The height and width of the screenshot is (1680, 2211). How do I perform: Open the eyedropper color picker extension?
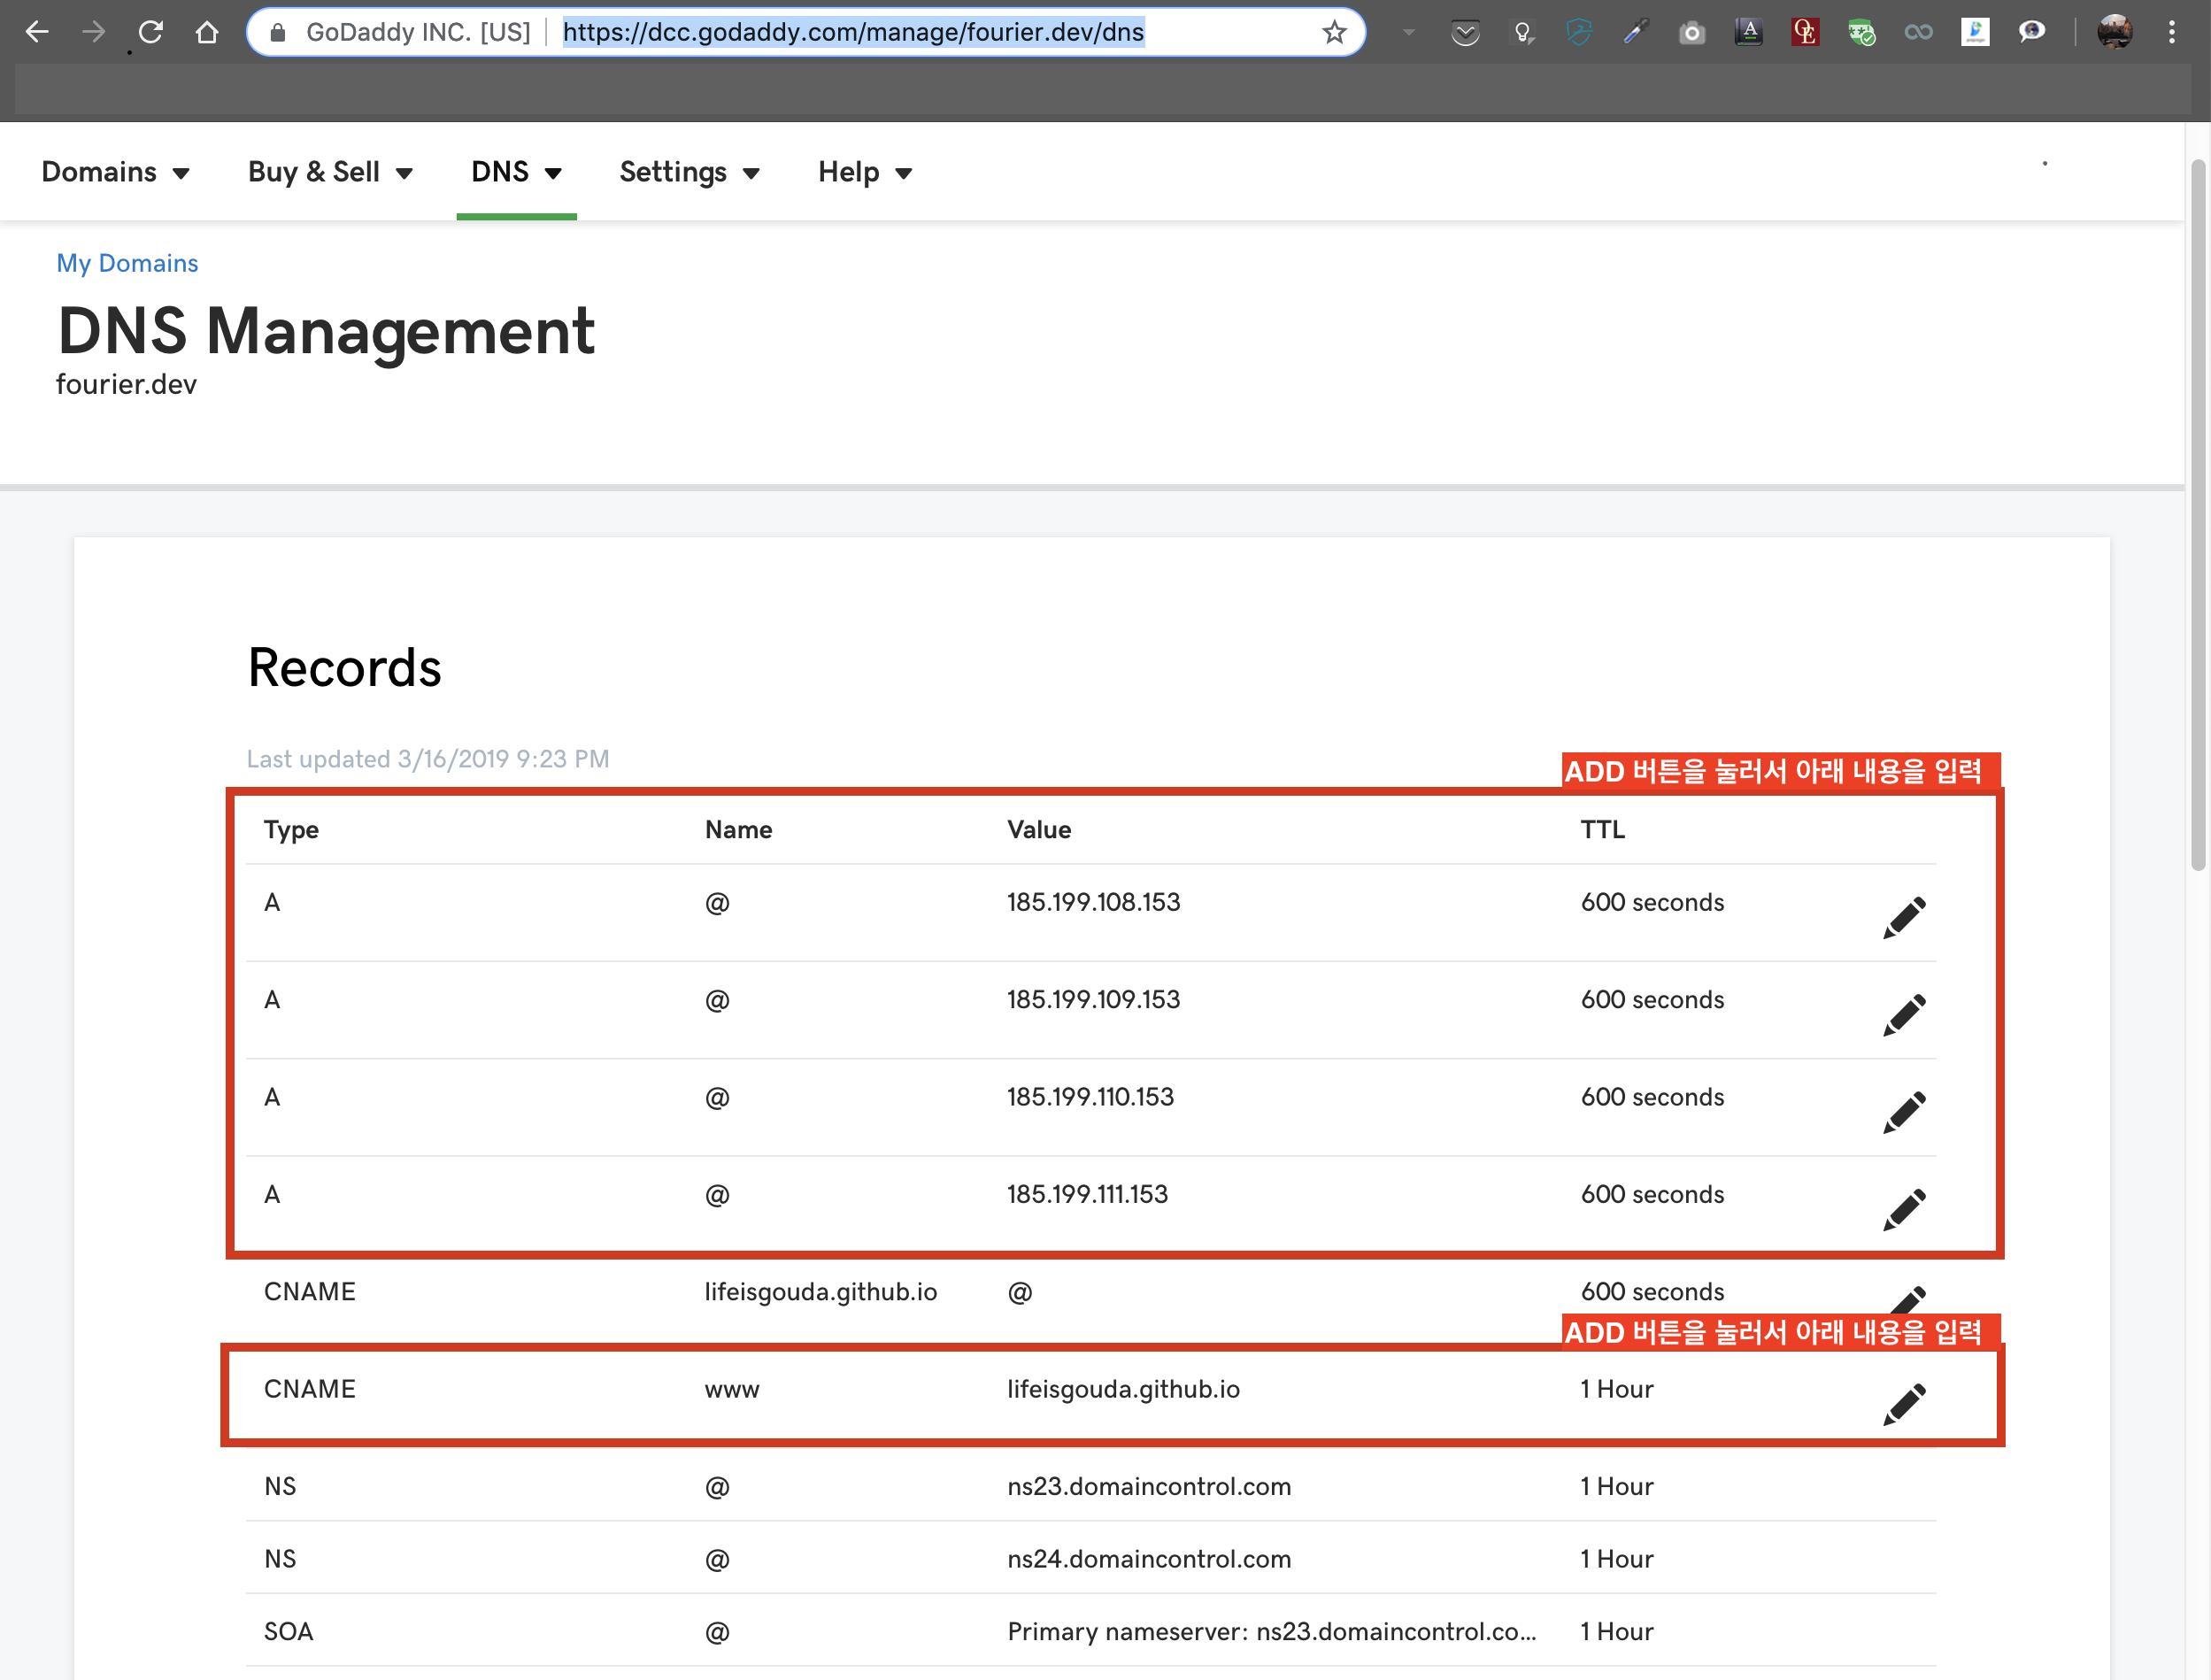1635,33
